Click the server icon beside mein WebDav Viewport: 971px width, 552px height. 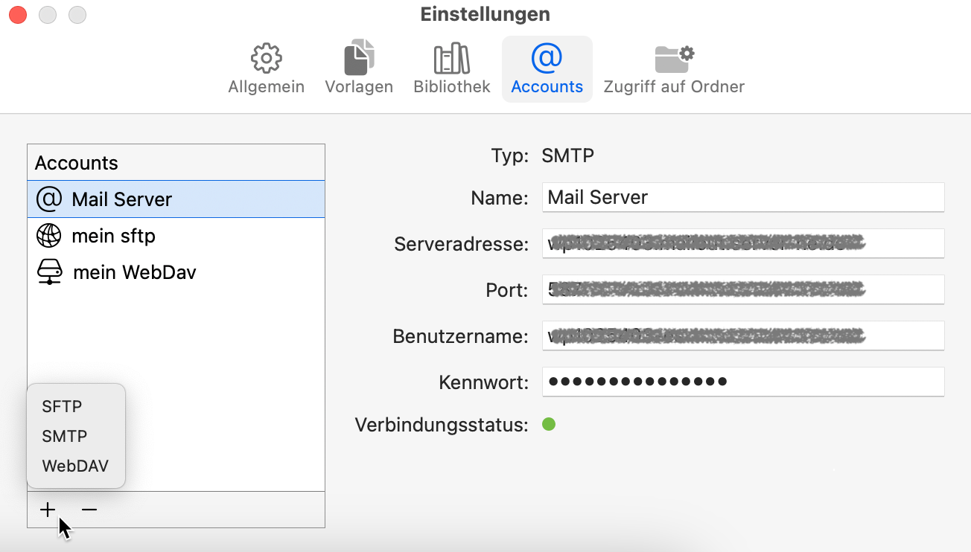(x=49, y=272)
